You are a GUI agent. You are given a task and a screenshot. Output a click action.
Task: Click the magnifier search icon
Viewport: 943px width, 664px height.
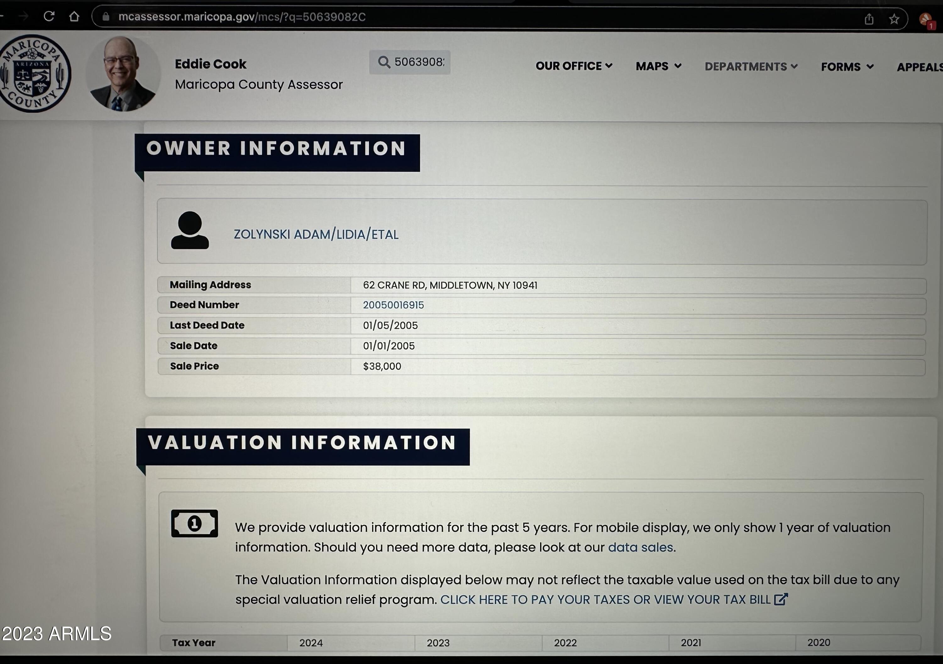pos(384,62)
